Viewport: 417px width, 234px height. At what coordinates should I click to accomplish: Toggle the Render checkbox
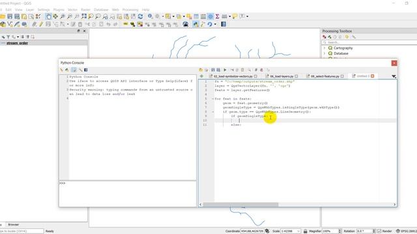click(x=379, y=231)
